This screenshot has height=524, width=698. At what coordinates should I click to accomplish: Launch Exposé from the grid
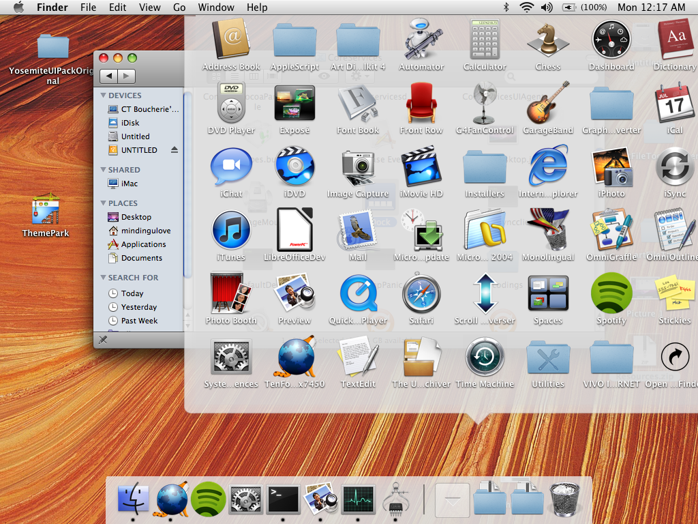coord(294,104)
